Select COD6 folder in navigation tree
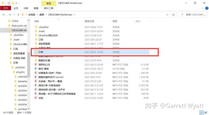This screenshot has width=209, height=115. coord(15,21)
